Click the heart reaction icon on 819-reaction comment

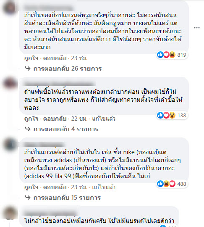[x=166, y=55]
